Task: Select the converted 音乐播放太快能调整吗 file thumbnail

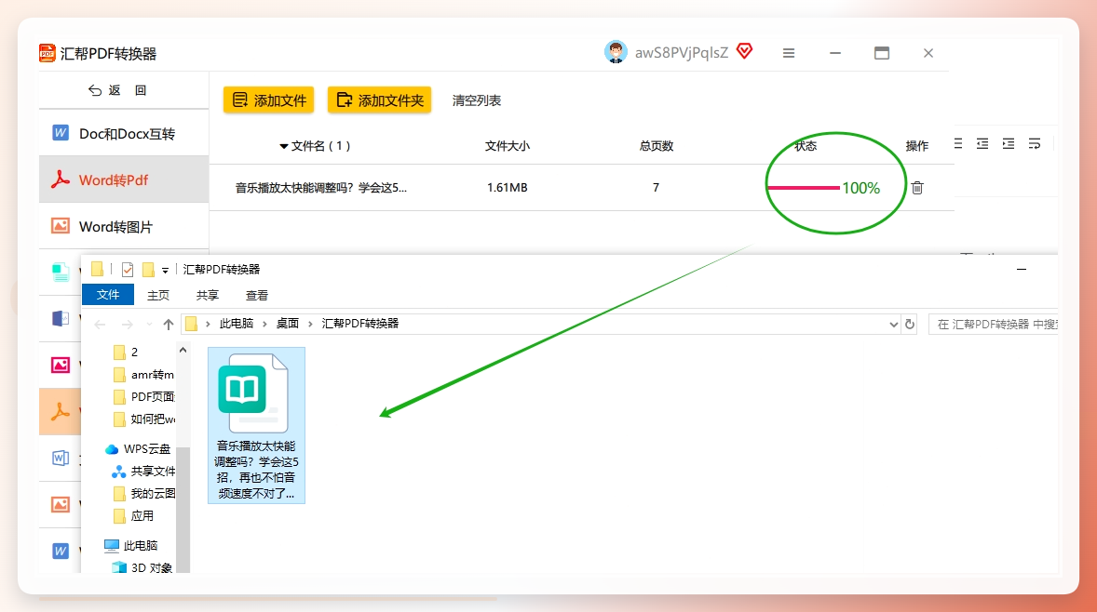Action: pyautogui.click(x=256, y=425)
